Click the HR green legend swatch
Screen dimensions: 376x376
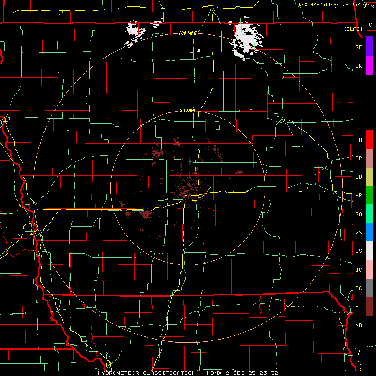pyautogui.click(x=369, y=196)
